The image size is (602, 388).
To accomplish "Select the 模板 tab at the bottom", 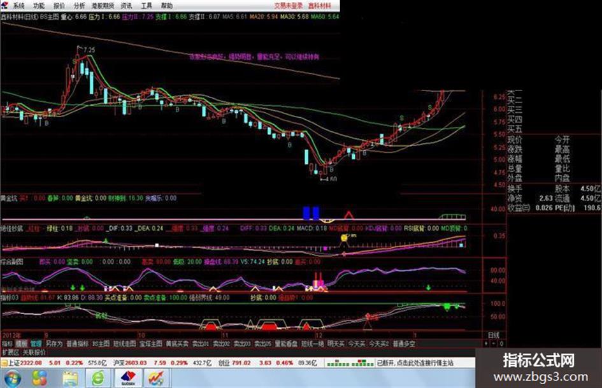I will [x=22, y=343].
